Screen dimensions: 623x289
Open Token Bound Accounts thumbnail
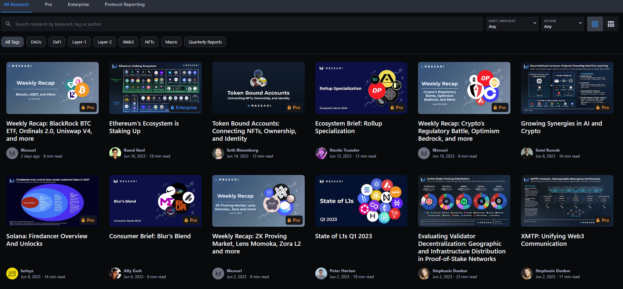(x=259, y=88)
